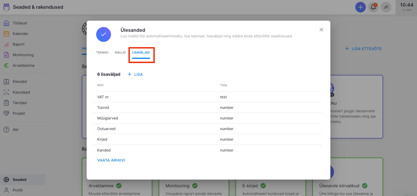Open the Vaata arhiivi link
The height and width of the screenshot is (196, 417).
(111, 160)
